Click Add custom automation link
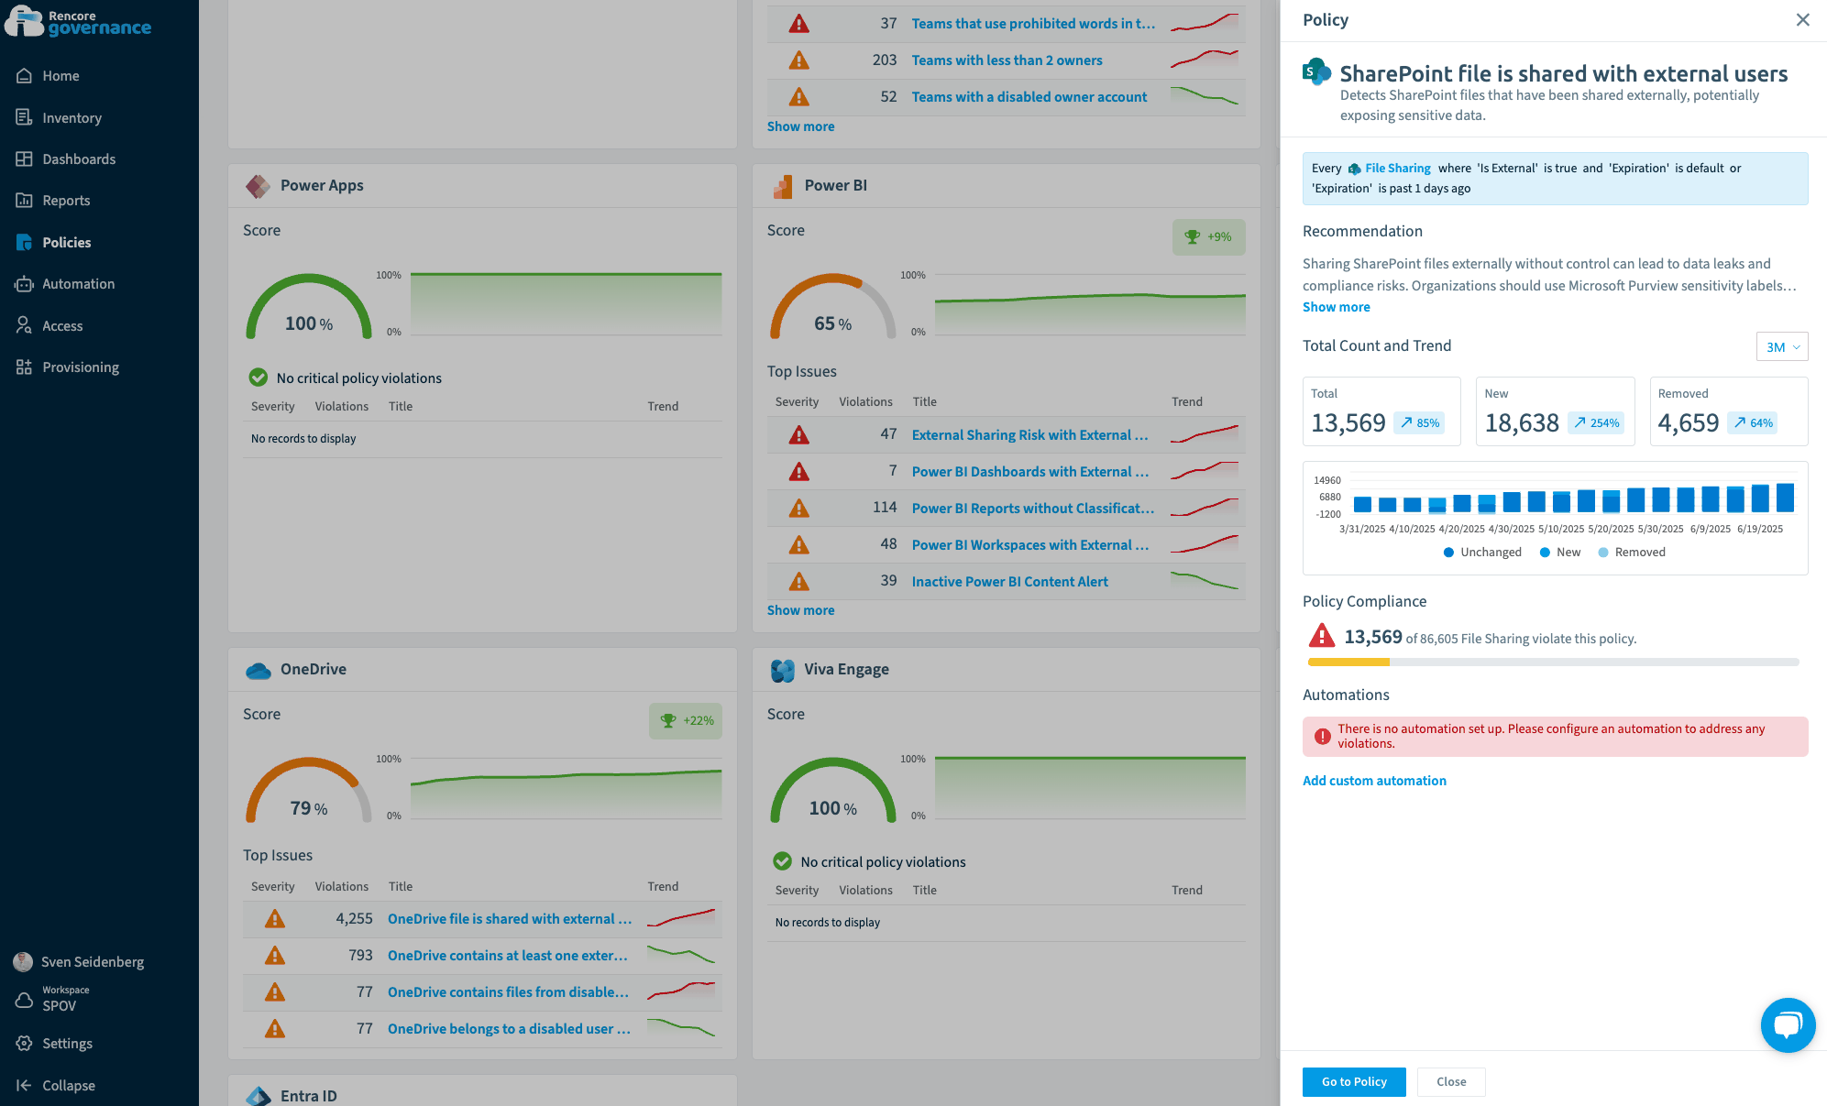Viewport: 1827px width, 1106px height. pyautogui.click(x=1374, y=781)
